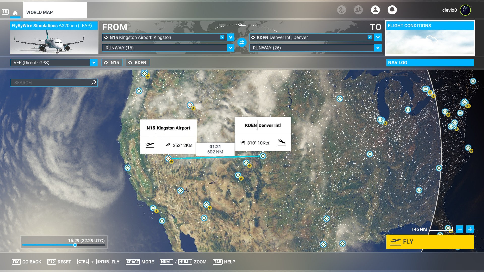Image resolution: width=484 pixels, height=272 pixels.
Task: Expand the departure RUNWAY (16) dropdown
Action: coord(230,48)
